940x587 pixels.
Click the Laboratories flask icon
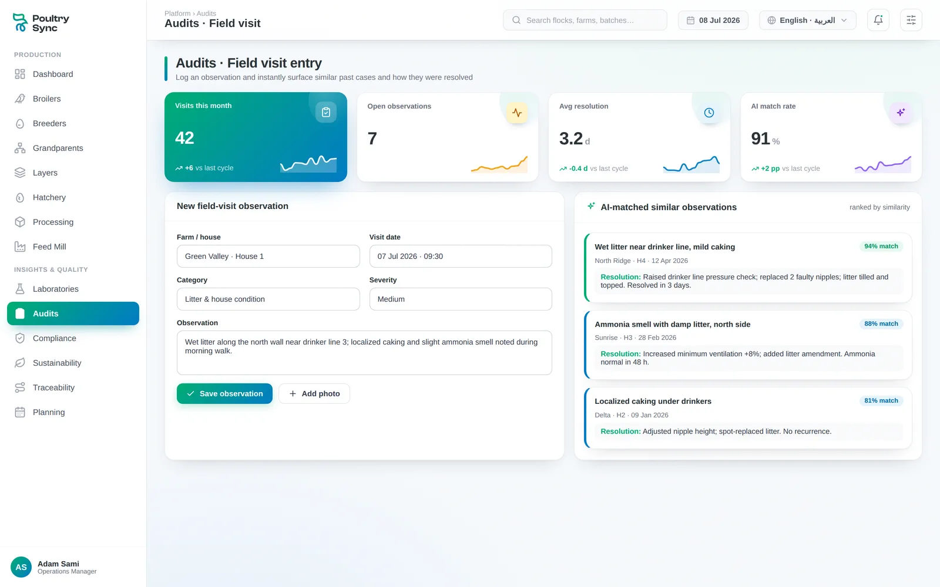20,289
